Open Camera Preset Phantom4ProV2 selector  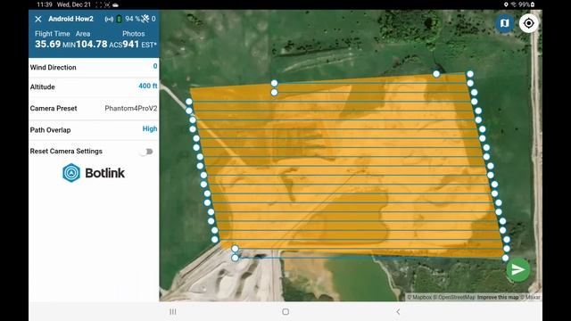(x=131, y=108)
